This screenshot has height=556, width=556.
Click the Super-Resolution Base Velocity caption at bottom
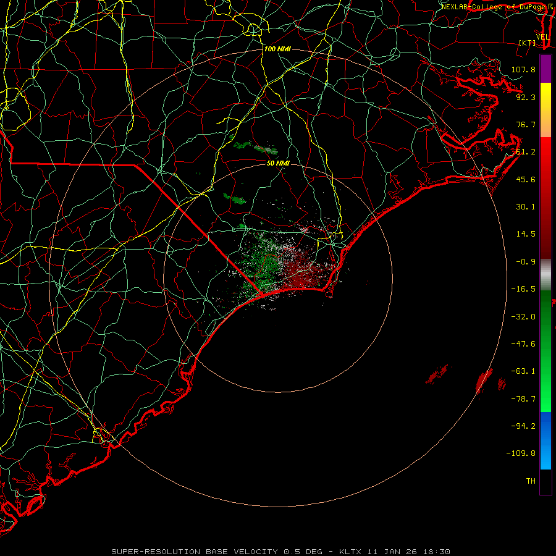(x=281, y=552)
